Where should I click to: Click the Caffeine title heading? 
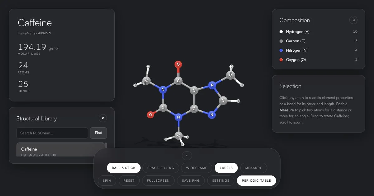(35, 23)
